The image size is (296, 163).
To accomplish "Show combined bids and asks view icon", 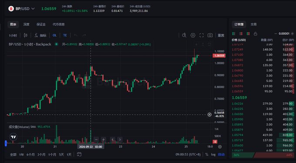I will pos(248,34).
